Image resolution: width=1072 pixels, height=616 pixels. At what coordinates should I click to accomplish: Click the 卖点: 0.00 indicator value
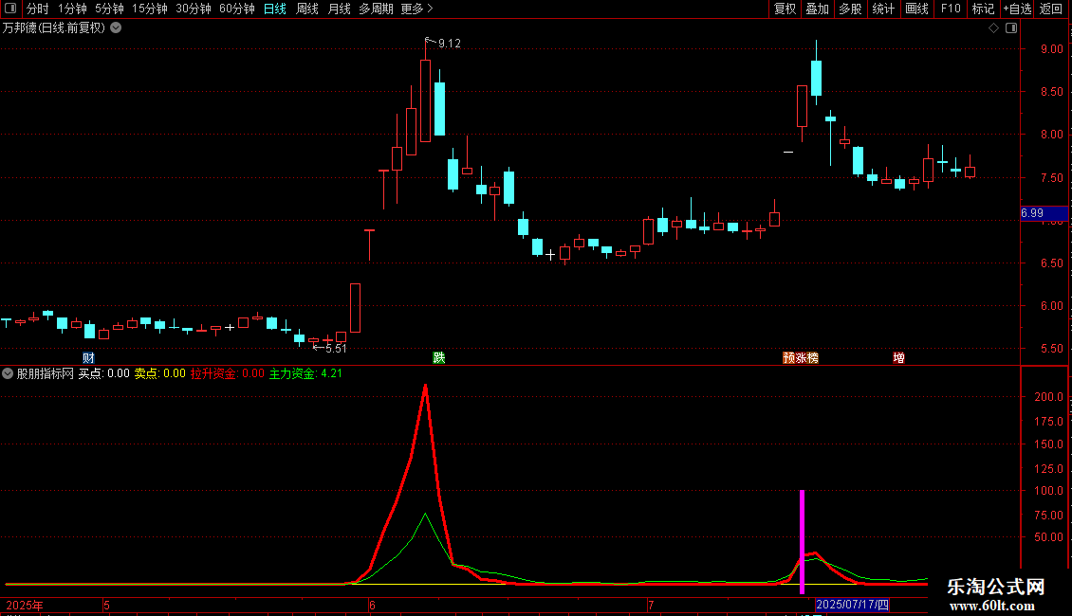pyautogui.click(x=160, y=373)
